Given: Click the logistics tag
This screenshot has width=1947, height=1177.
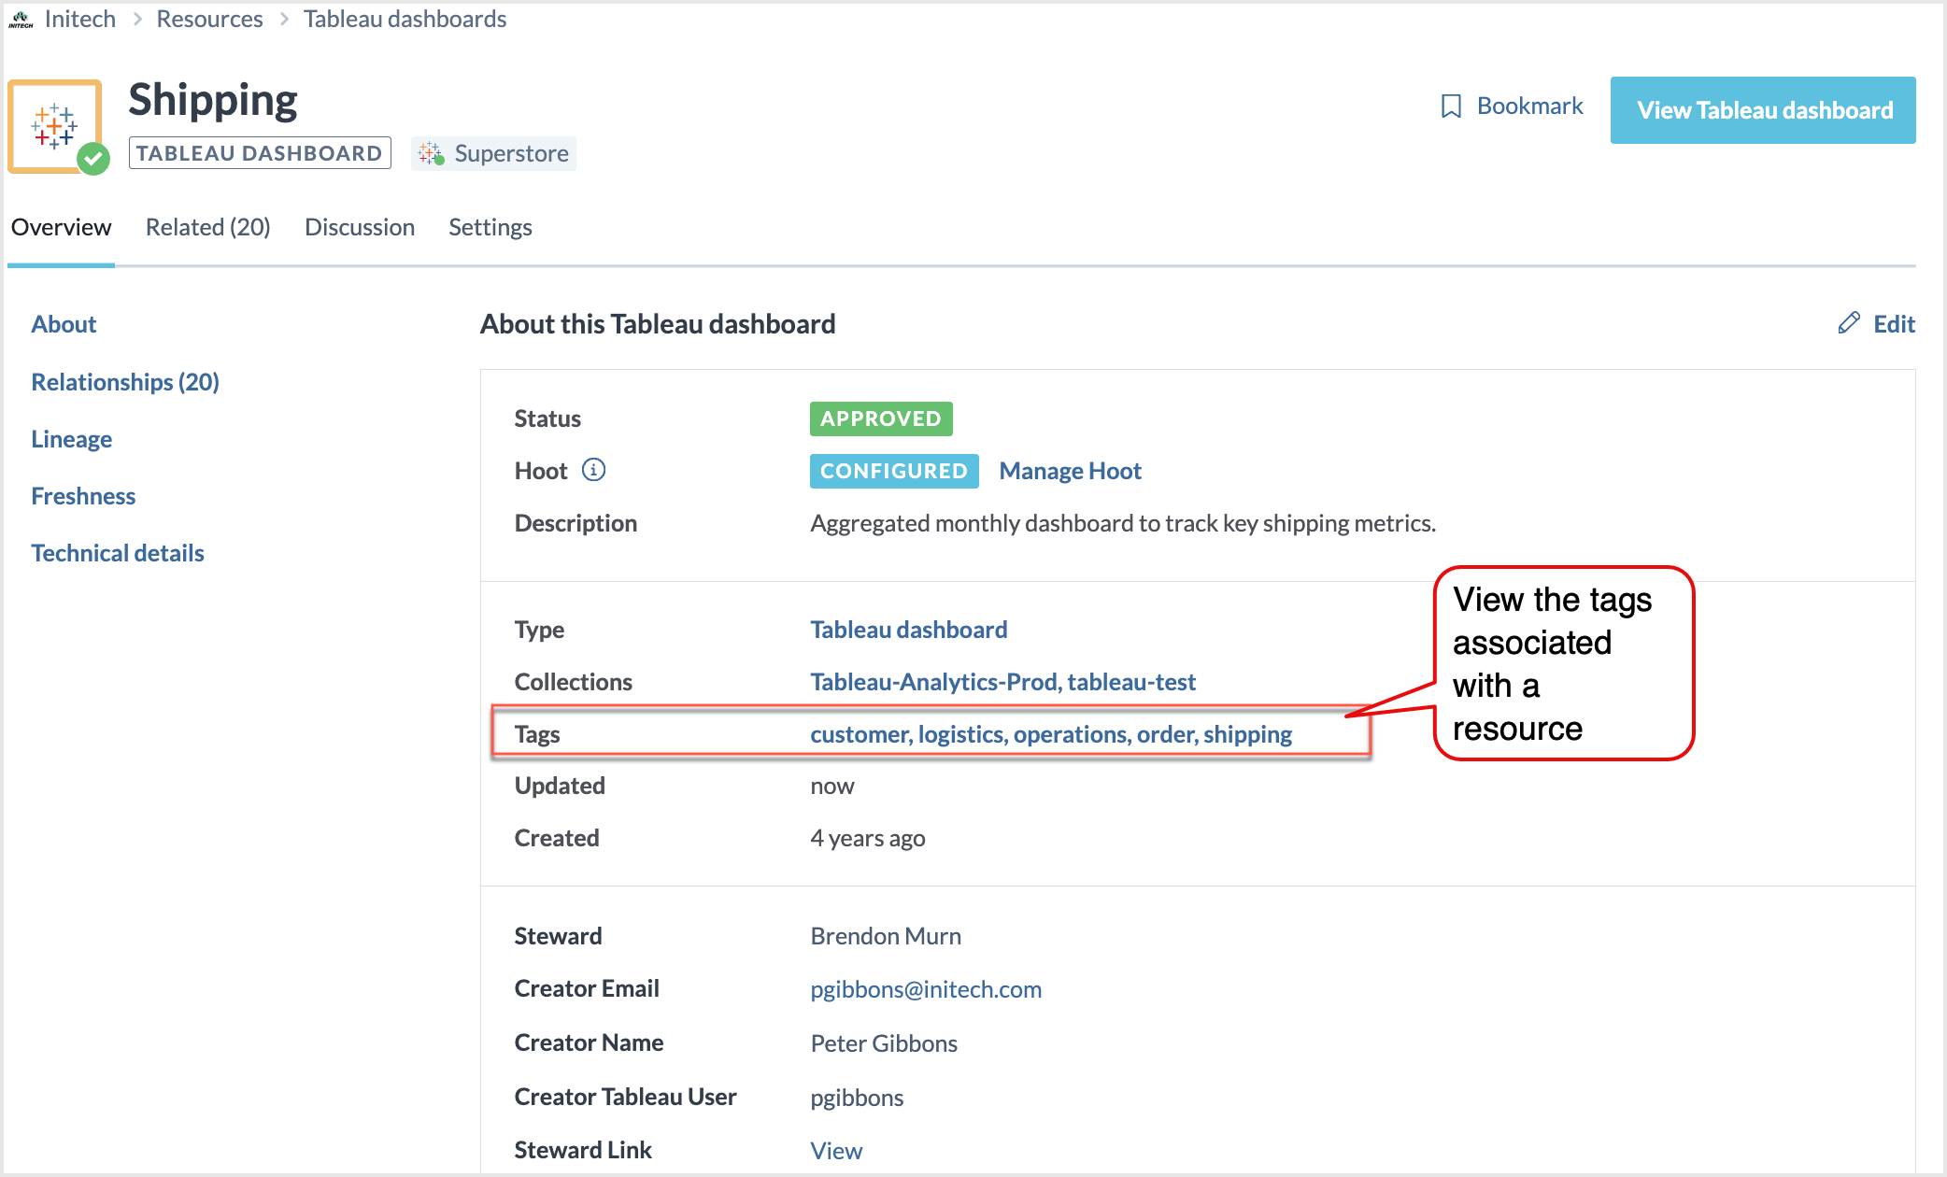Looking at the screenshot, I should [x=961, y=734].
